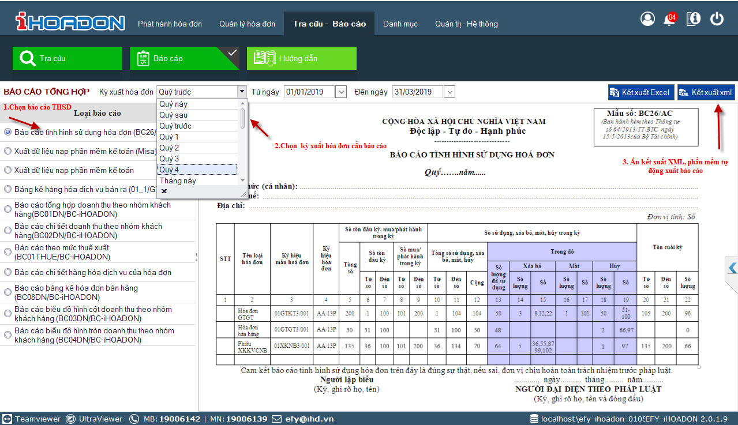Click the Hướng dẫn button
Image resolution: width=738 pixels, height=425 pixels.
[x=302, y=58]
